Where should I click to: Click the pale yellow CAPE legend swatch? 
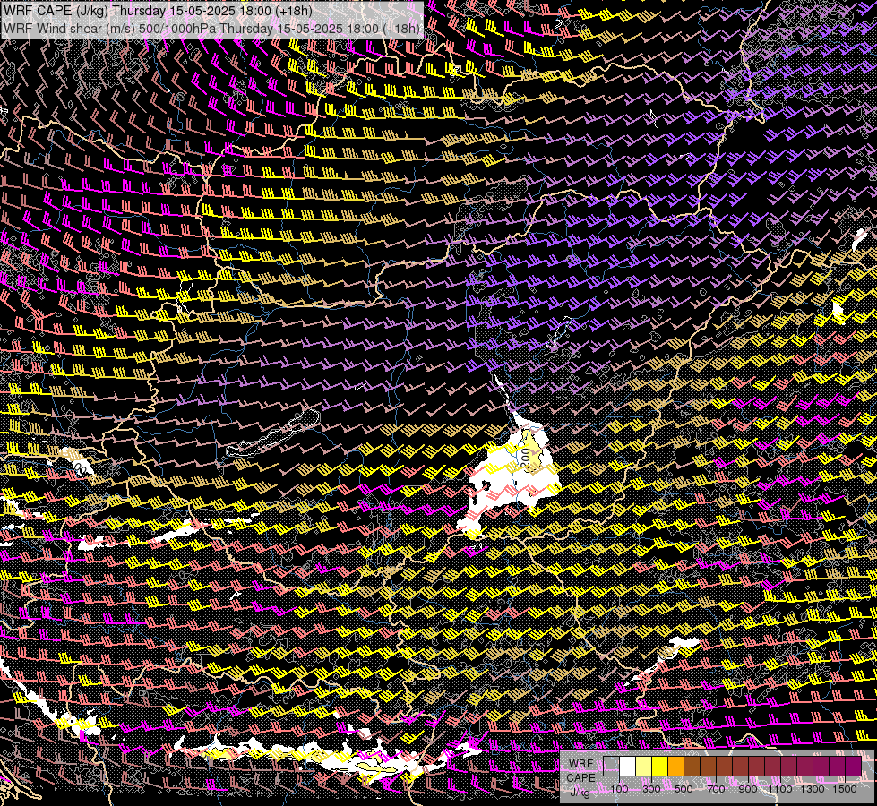[x=644, y=766]
